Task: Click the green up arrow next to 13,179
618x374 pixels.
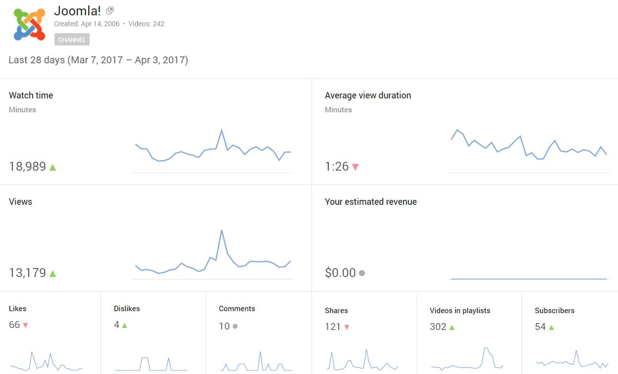Action: click(x=52, y=274)
